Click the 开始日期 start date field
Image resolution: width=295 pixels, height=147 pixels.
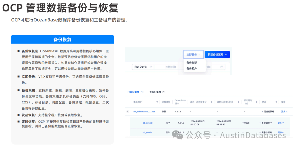[x=170, y=67]
